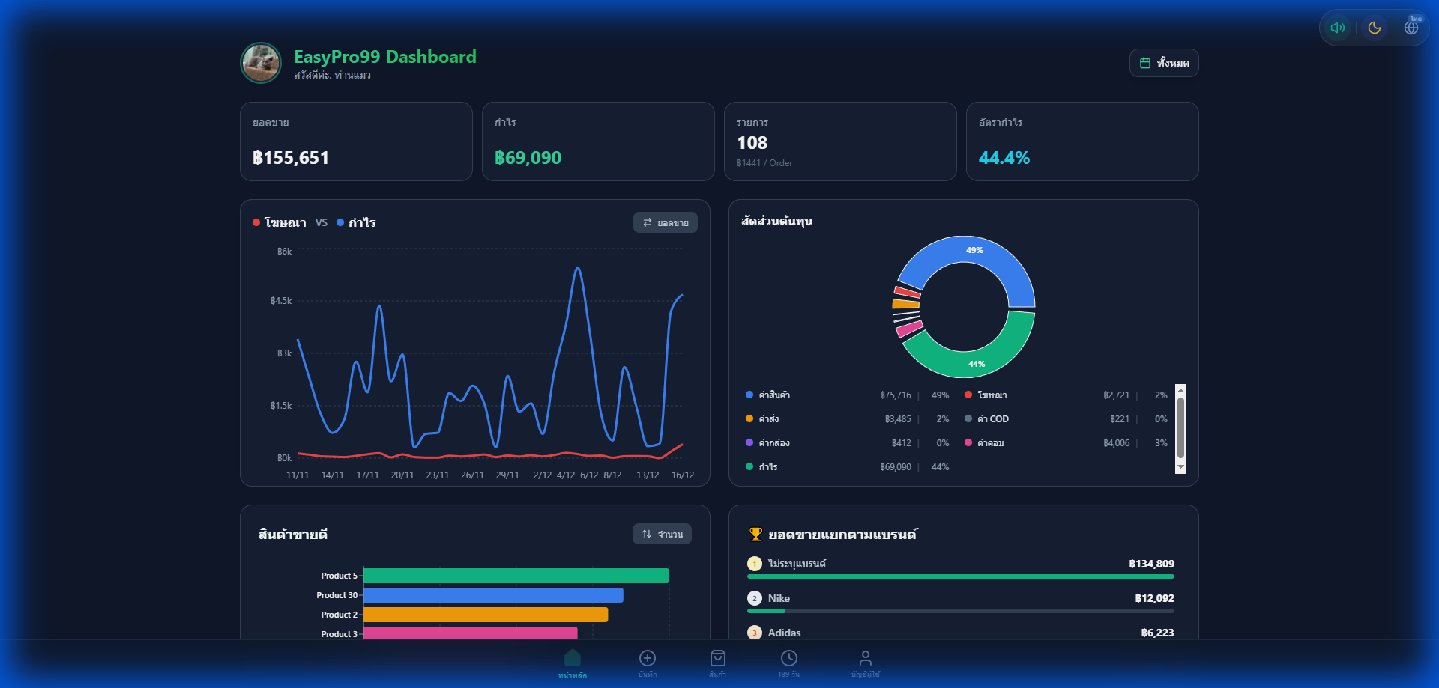Switch line chart using ยอดขาย toggle button
This screenshot has width=1439, height=688.
pos(666,222)
